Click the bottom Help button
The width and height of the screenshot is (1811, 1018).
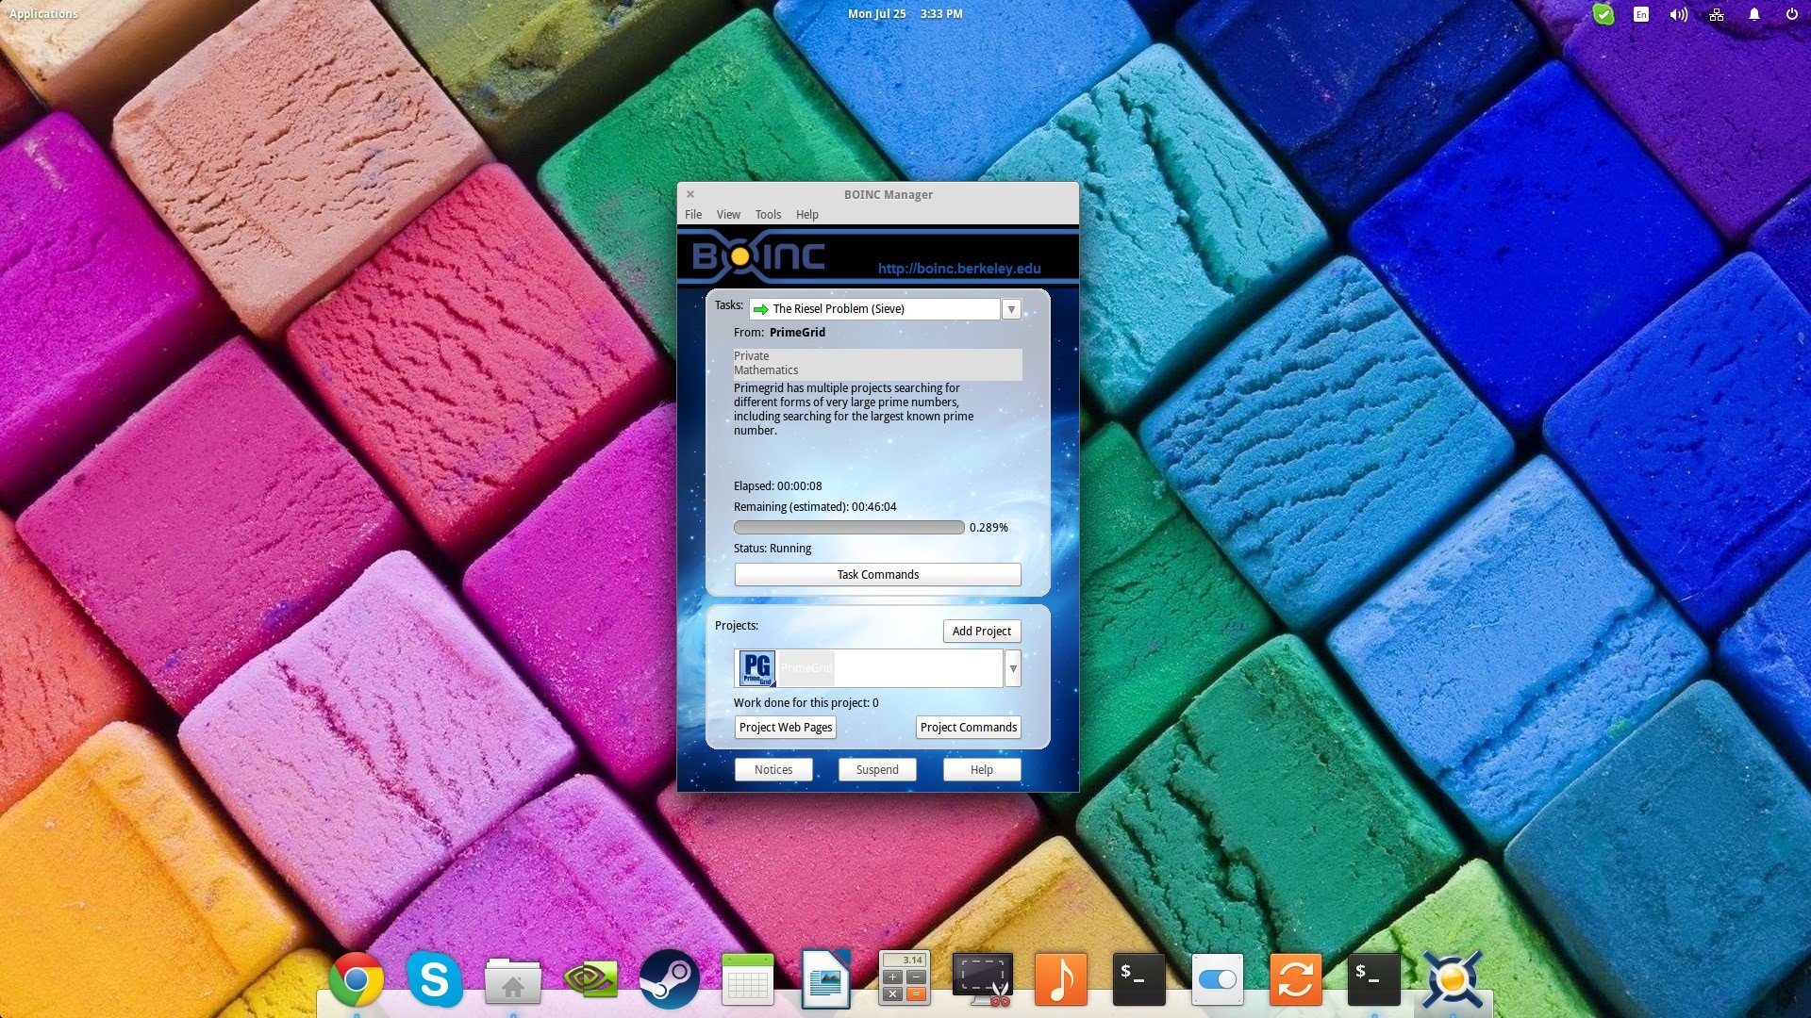tap(982, 770)
